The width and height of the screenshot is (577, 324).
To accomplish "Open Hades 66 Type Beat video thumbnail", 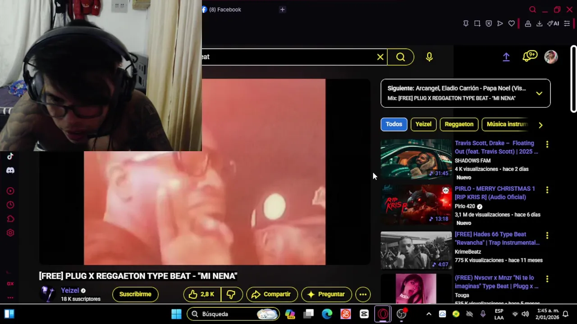I will point(416,250).
